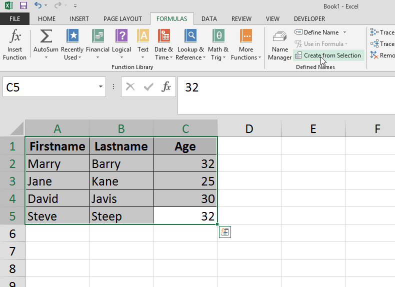Click the Insert Function icon
The image size is (395, 287).
[x=15, y=37]
